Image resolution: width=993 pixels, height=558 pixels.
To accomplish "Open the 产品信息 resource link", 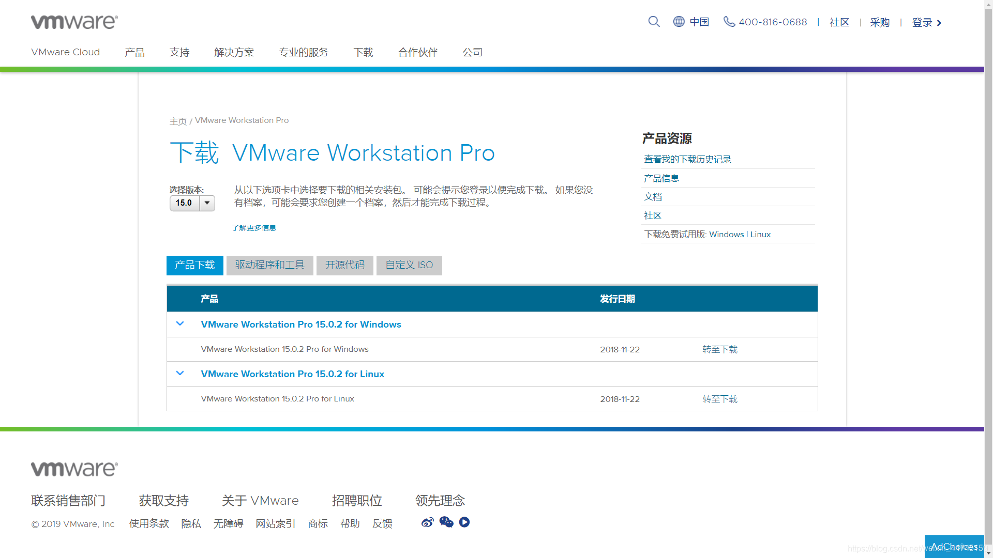I will (x=661, y=178).
